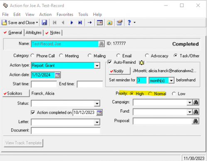Screen dimensions: 208x161
Task: Click the Auto-Remind bell icon
Action: (141, 63)
